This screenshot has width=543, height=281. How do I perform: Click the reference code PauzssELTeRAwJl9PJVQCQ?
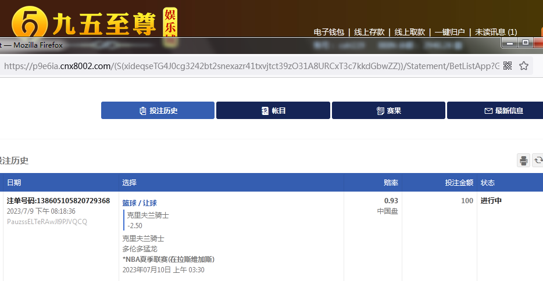point(47,222)
